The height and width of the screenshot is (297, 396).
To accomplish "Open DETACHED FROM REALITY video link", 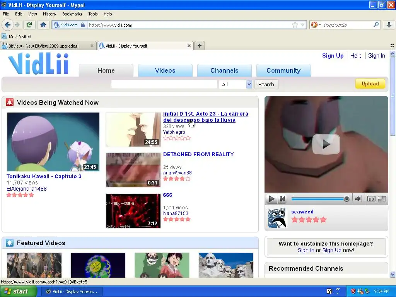I will [x=198, y=154].
